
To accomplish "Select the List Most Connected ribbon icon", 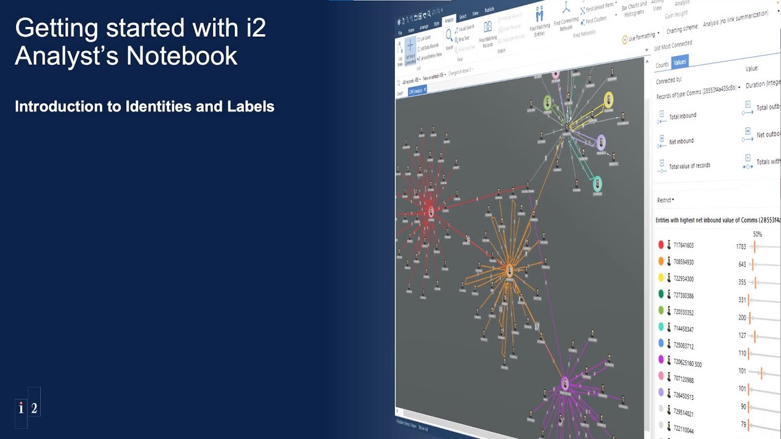I will (410, 46).
